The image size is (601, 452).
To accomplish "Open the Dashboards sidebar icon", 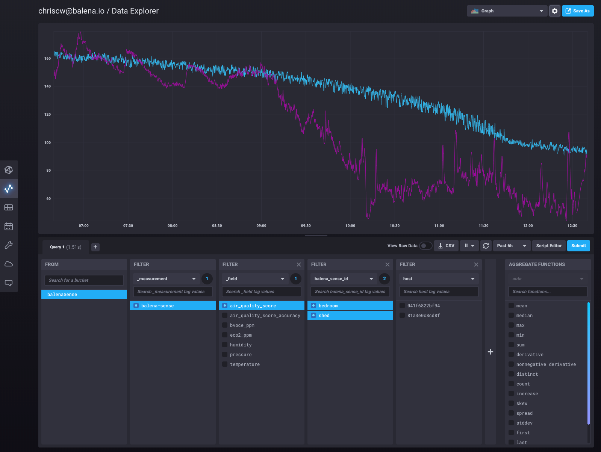I will (x=9, y=207).
